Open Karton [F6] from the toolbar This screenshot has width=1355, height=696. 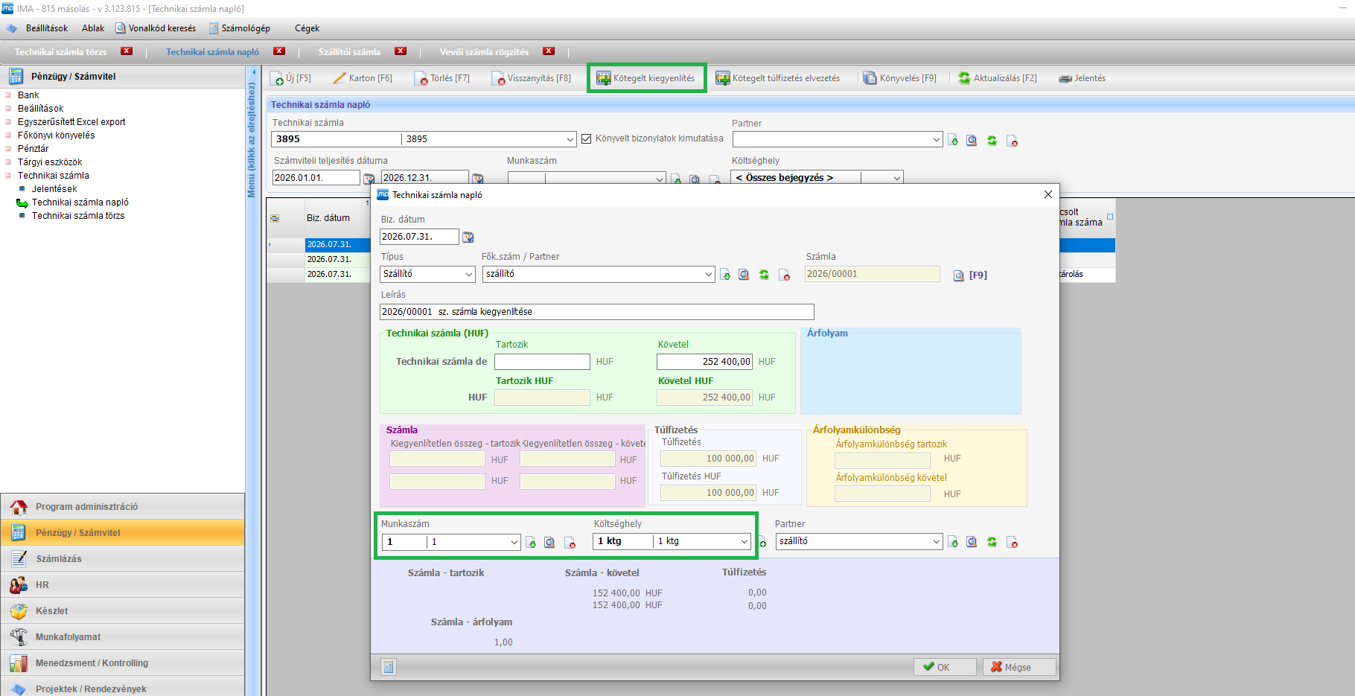[363, 78]
